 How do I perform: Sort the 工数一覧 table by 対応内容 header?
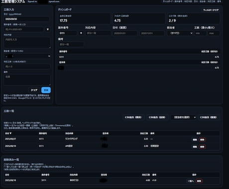(69, 133)
